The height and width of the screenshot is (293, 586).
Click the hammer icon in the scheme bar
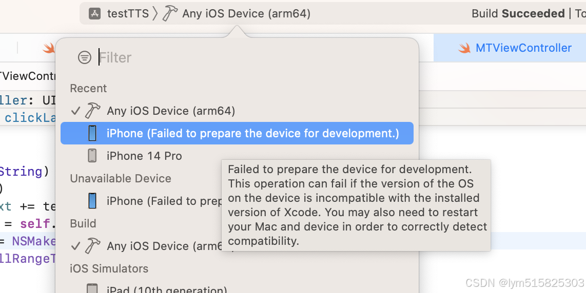tap(170, 13)
